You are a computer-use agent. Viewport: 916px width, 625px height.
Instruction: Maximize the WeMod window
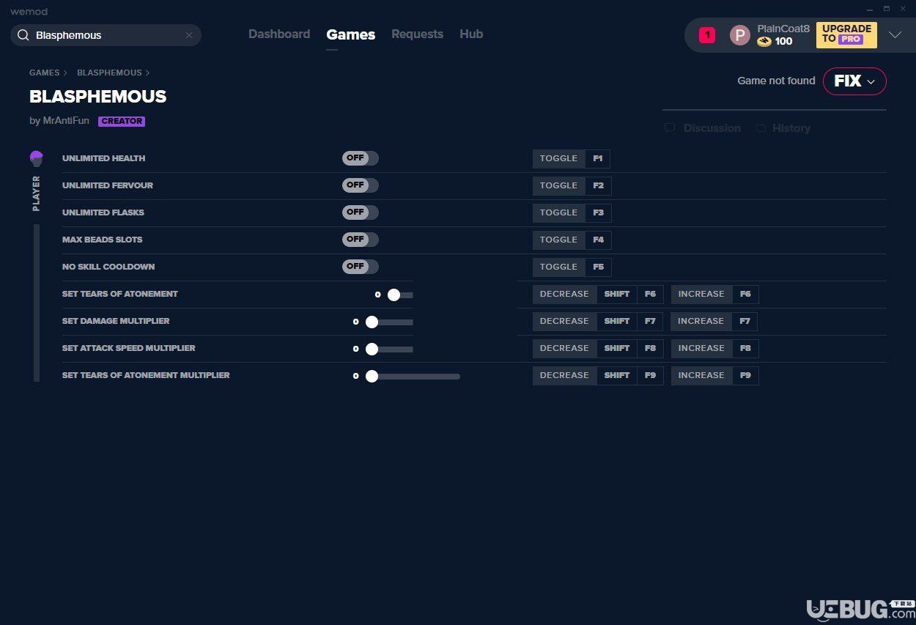pyautogui.click(x=886, y=8)
